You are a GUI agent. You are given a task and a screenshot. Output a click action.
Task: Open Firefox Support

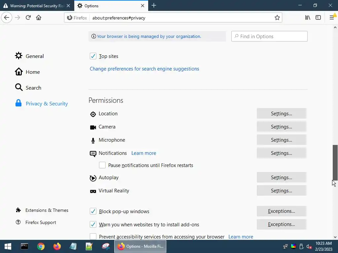(x=36, y=222)
